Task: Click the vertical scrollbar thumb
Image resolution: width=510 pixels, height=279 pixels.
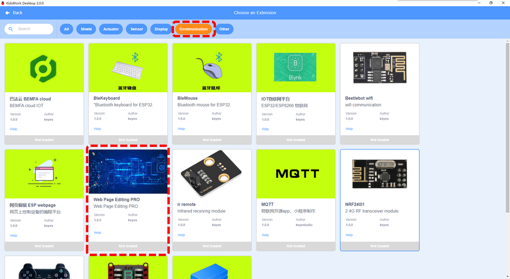Action: 507,127
